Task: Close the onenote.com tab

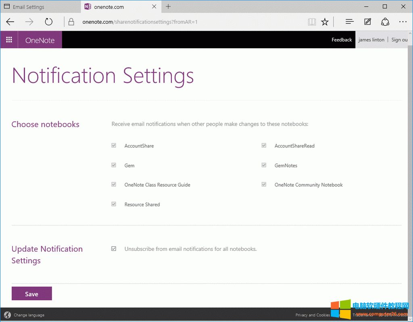Action: tap(154, 6)
